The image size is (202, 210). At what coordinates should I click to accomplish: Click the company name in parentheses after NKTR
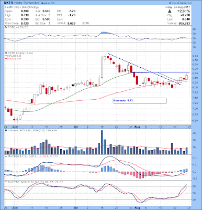coord(27,3)
